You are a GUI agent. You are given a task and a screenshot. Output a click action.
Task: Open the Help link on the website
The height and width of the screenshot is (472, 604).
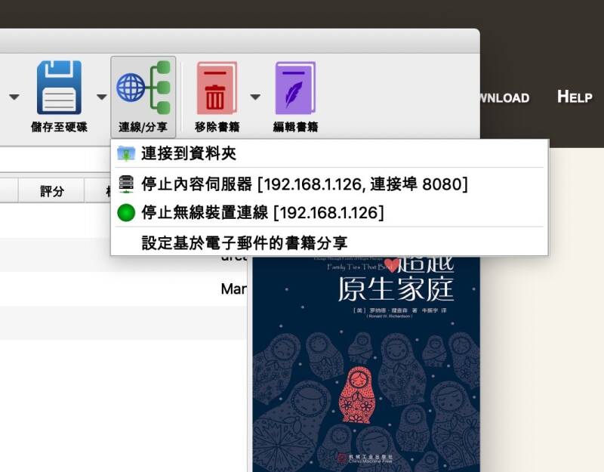click(x=575, y=97)
